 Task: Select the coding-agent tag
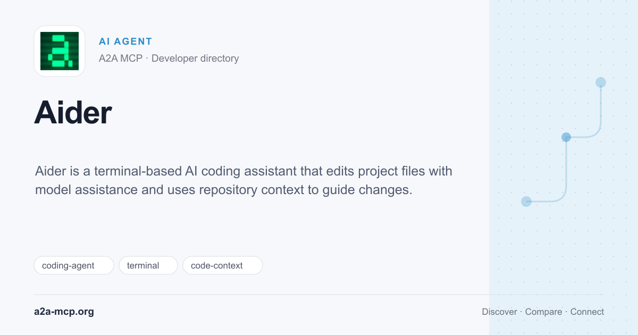coord(74,265)
